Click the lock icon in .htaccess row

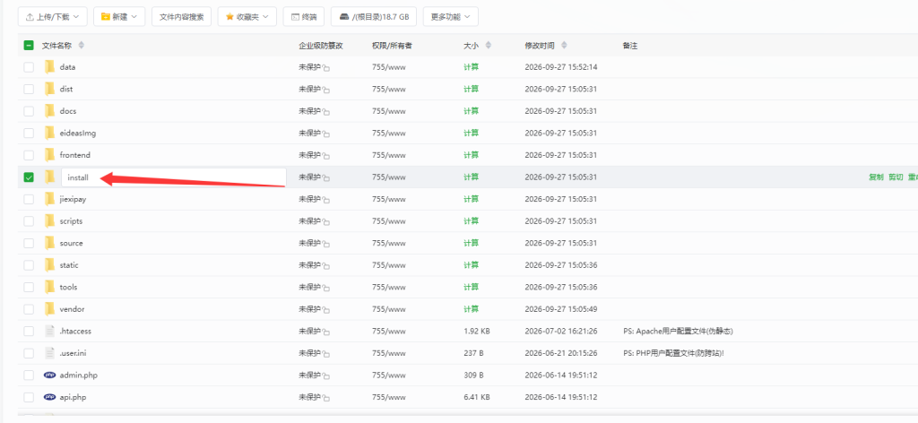click(326, 332)
